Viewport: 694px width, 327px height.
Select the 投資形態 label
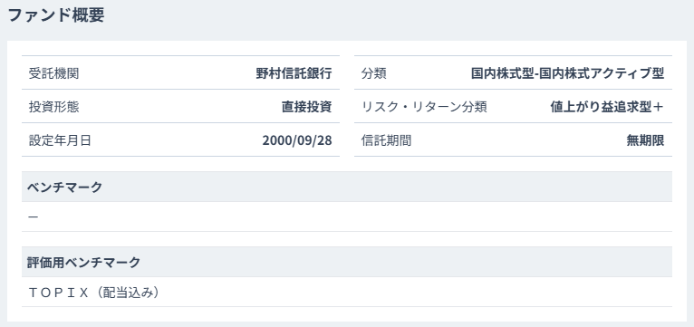54,107
